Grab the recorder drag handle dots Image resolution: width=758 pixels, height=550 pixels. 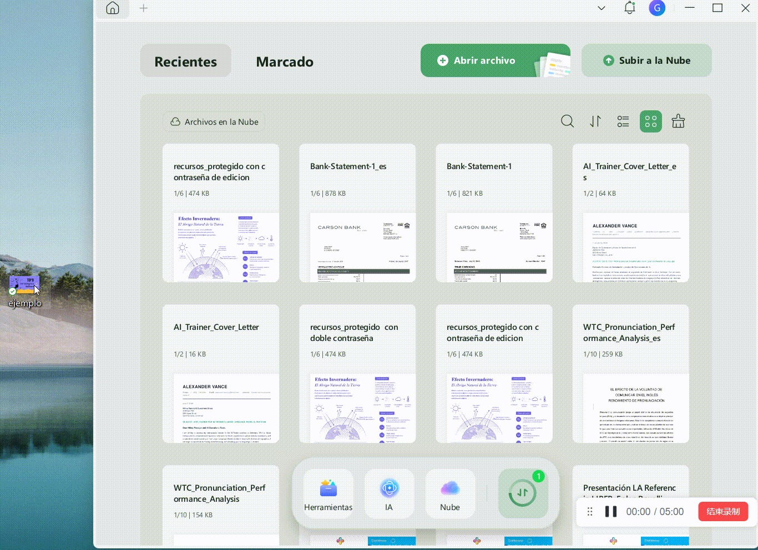(x=590, y=512)
